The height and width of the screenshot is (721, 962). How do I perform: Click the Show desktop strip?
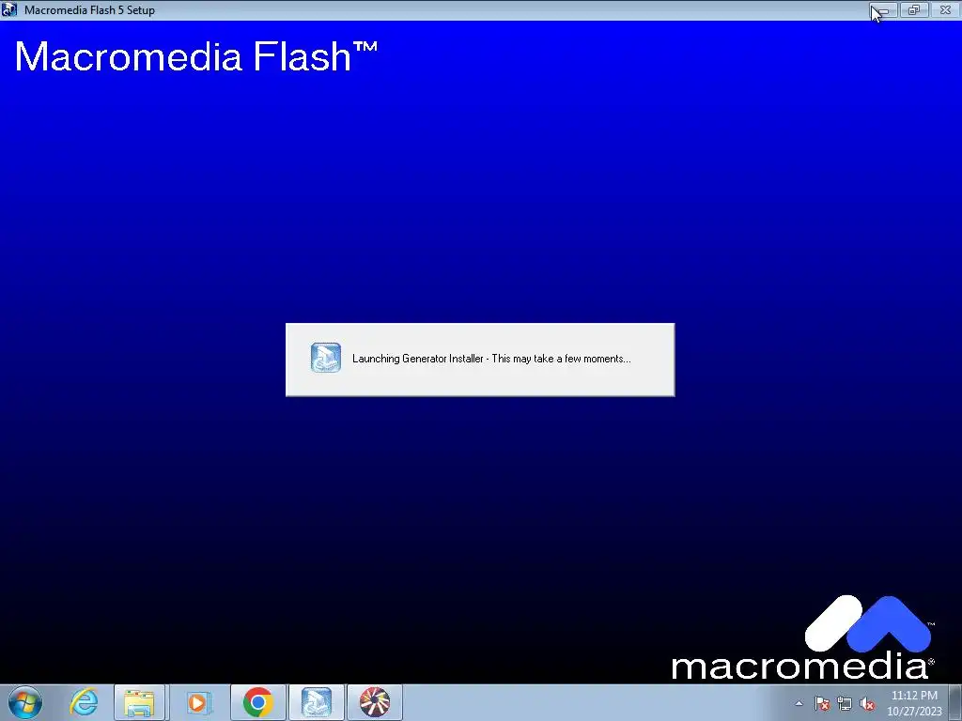(x=955, y=702)
